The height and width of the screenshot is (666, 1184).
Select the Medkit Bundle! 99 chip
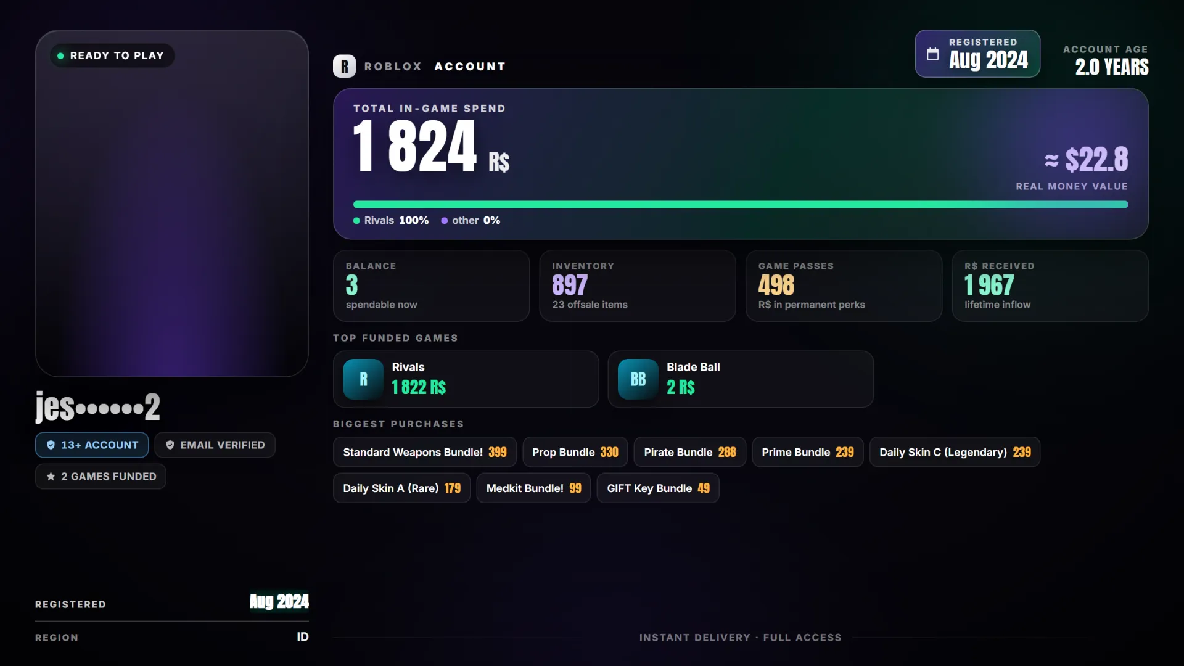point(533,488)
